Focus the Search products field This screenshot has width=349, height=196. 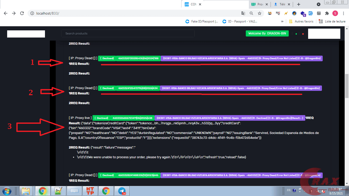click(x=128, y=33)
